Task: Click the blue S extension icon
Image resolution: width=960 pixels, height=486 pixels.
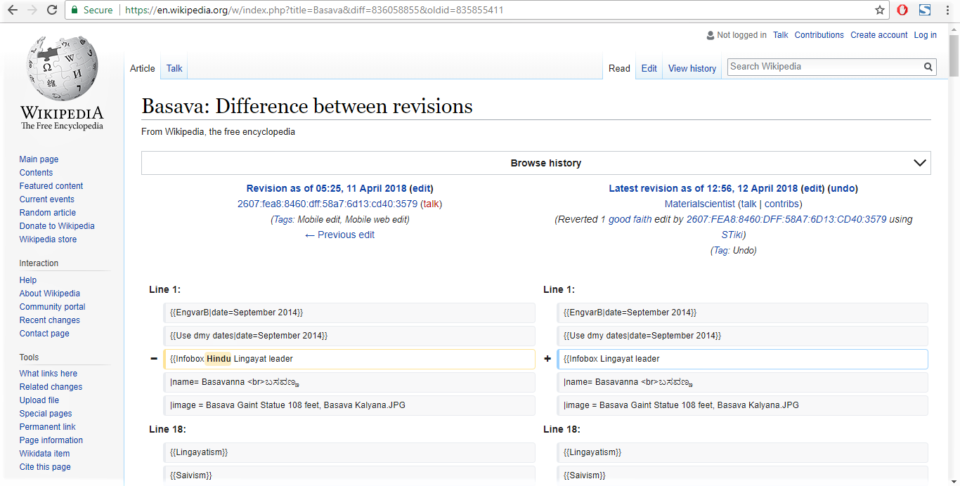Action: click(x=925, y=10)
